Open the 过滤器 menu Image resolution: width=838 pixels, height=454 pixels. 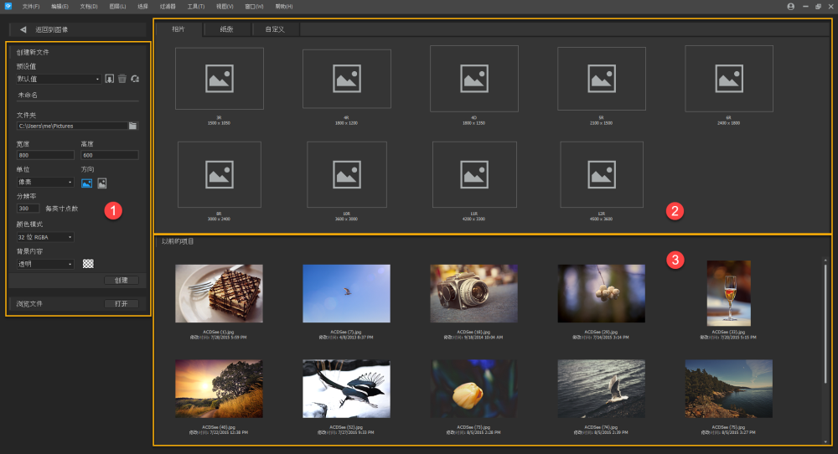pyautogui.click(x=167, y=6)
